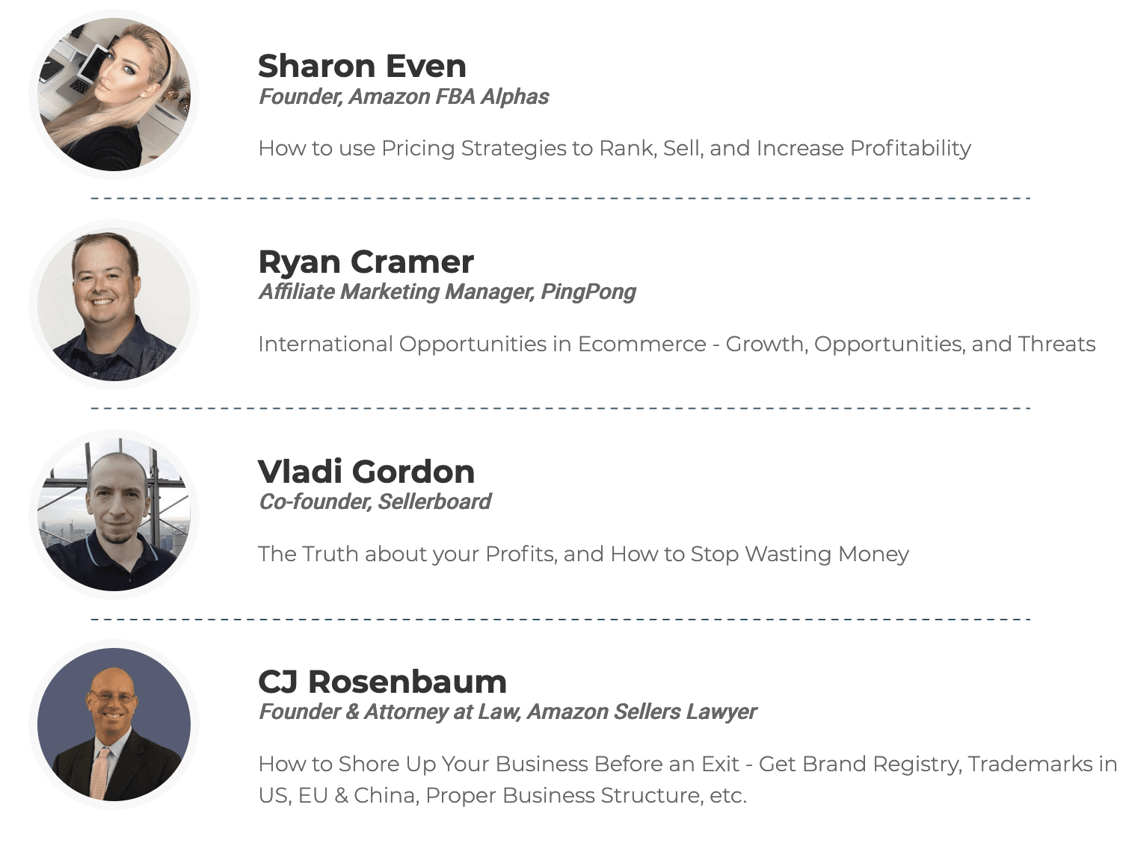This screenshot has width=1123, height=846.
Task: Click 'Founder & Attorney at Law' subtitle
Action: click(390, 712)
